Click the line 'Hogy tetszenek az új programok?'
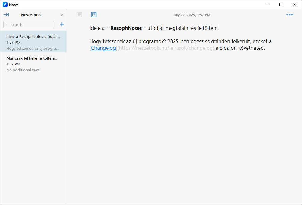 [x=128, y=41]
